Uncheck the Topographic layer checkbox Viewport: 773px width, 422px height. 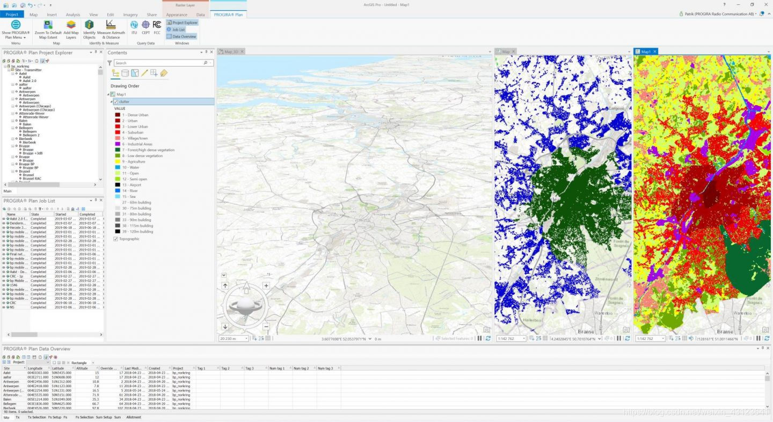click(x=115, y=239)
